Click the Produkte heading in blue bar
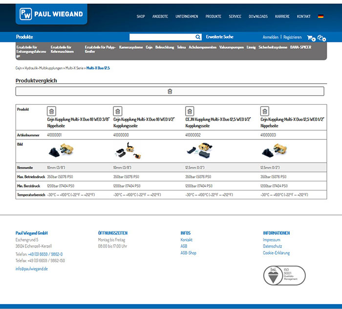This screenshot has width=342, height=309. [24, 37]
